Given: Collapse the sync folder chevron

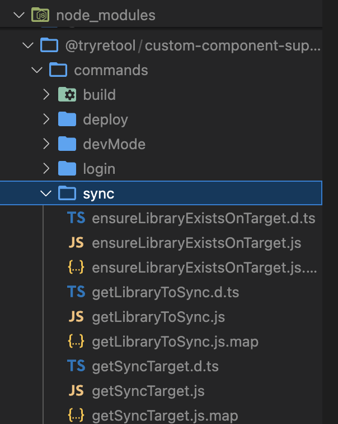Looking at the screenshot, I should 46,193.
